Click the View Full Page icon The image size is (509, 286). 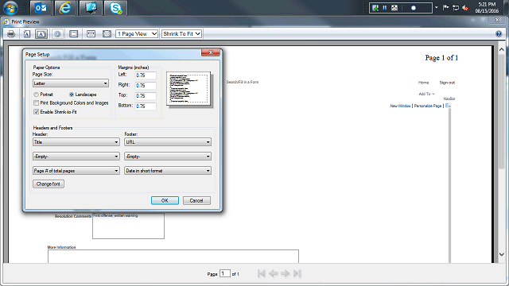107,33
